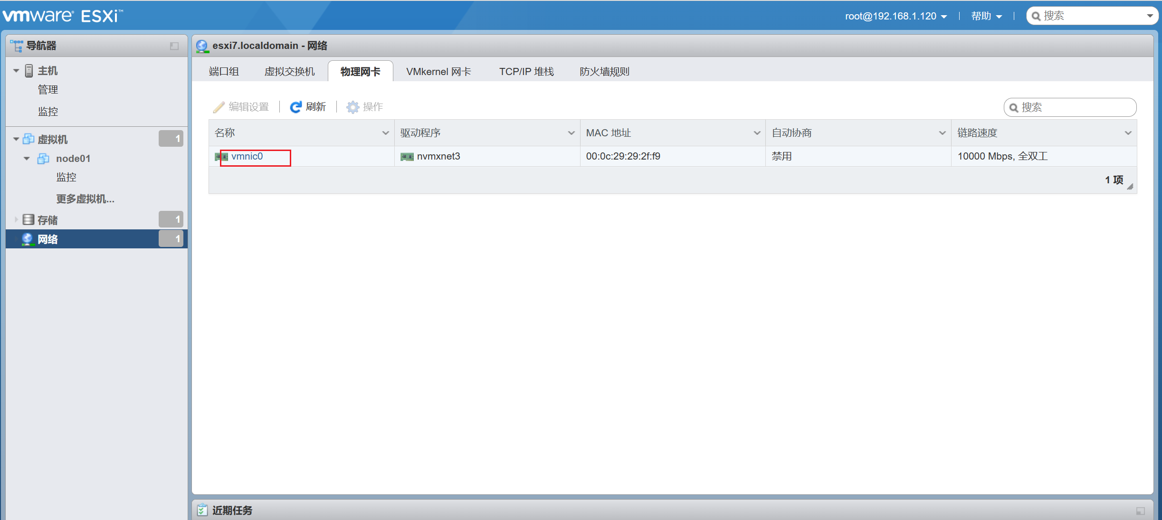Select 网络 in the navigator
The width and height of the screenshot is (1162, 520).
click(x=96, y=239)
